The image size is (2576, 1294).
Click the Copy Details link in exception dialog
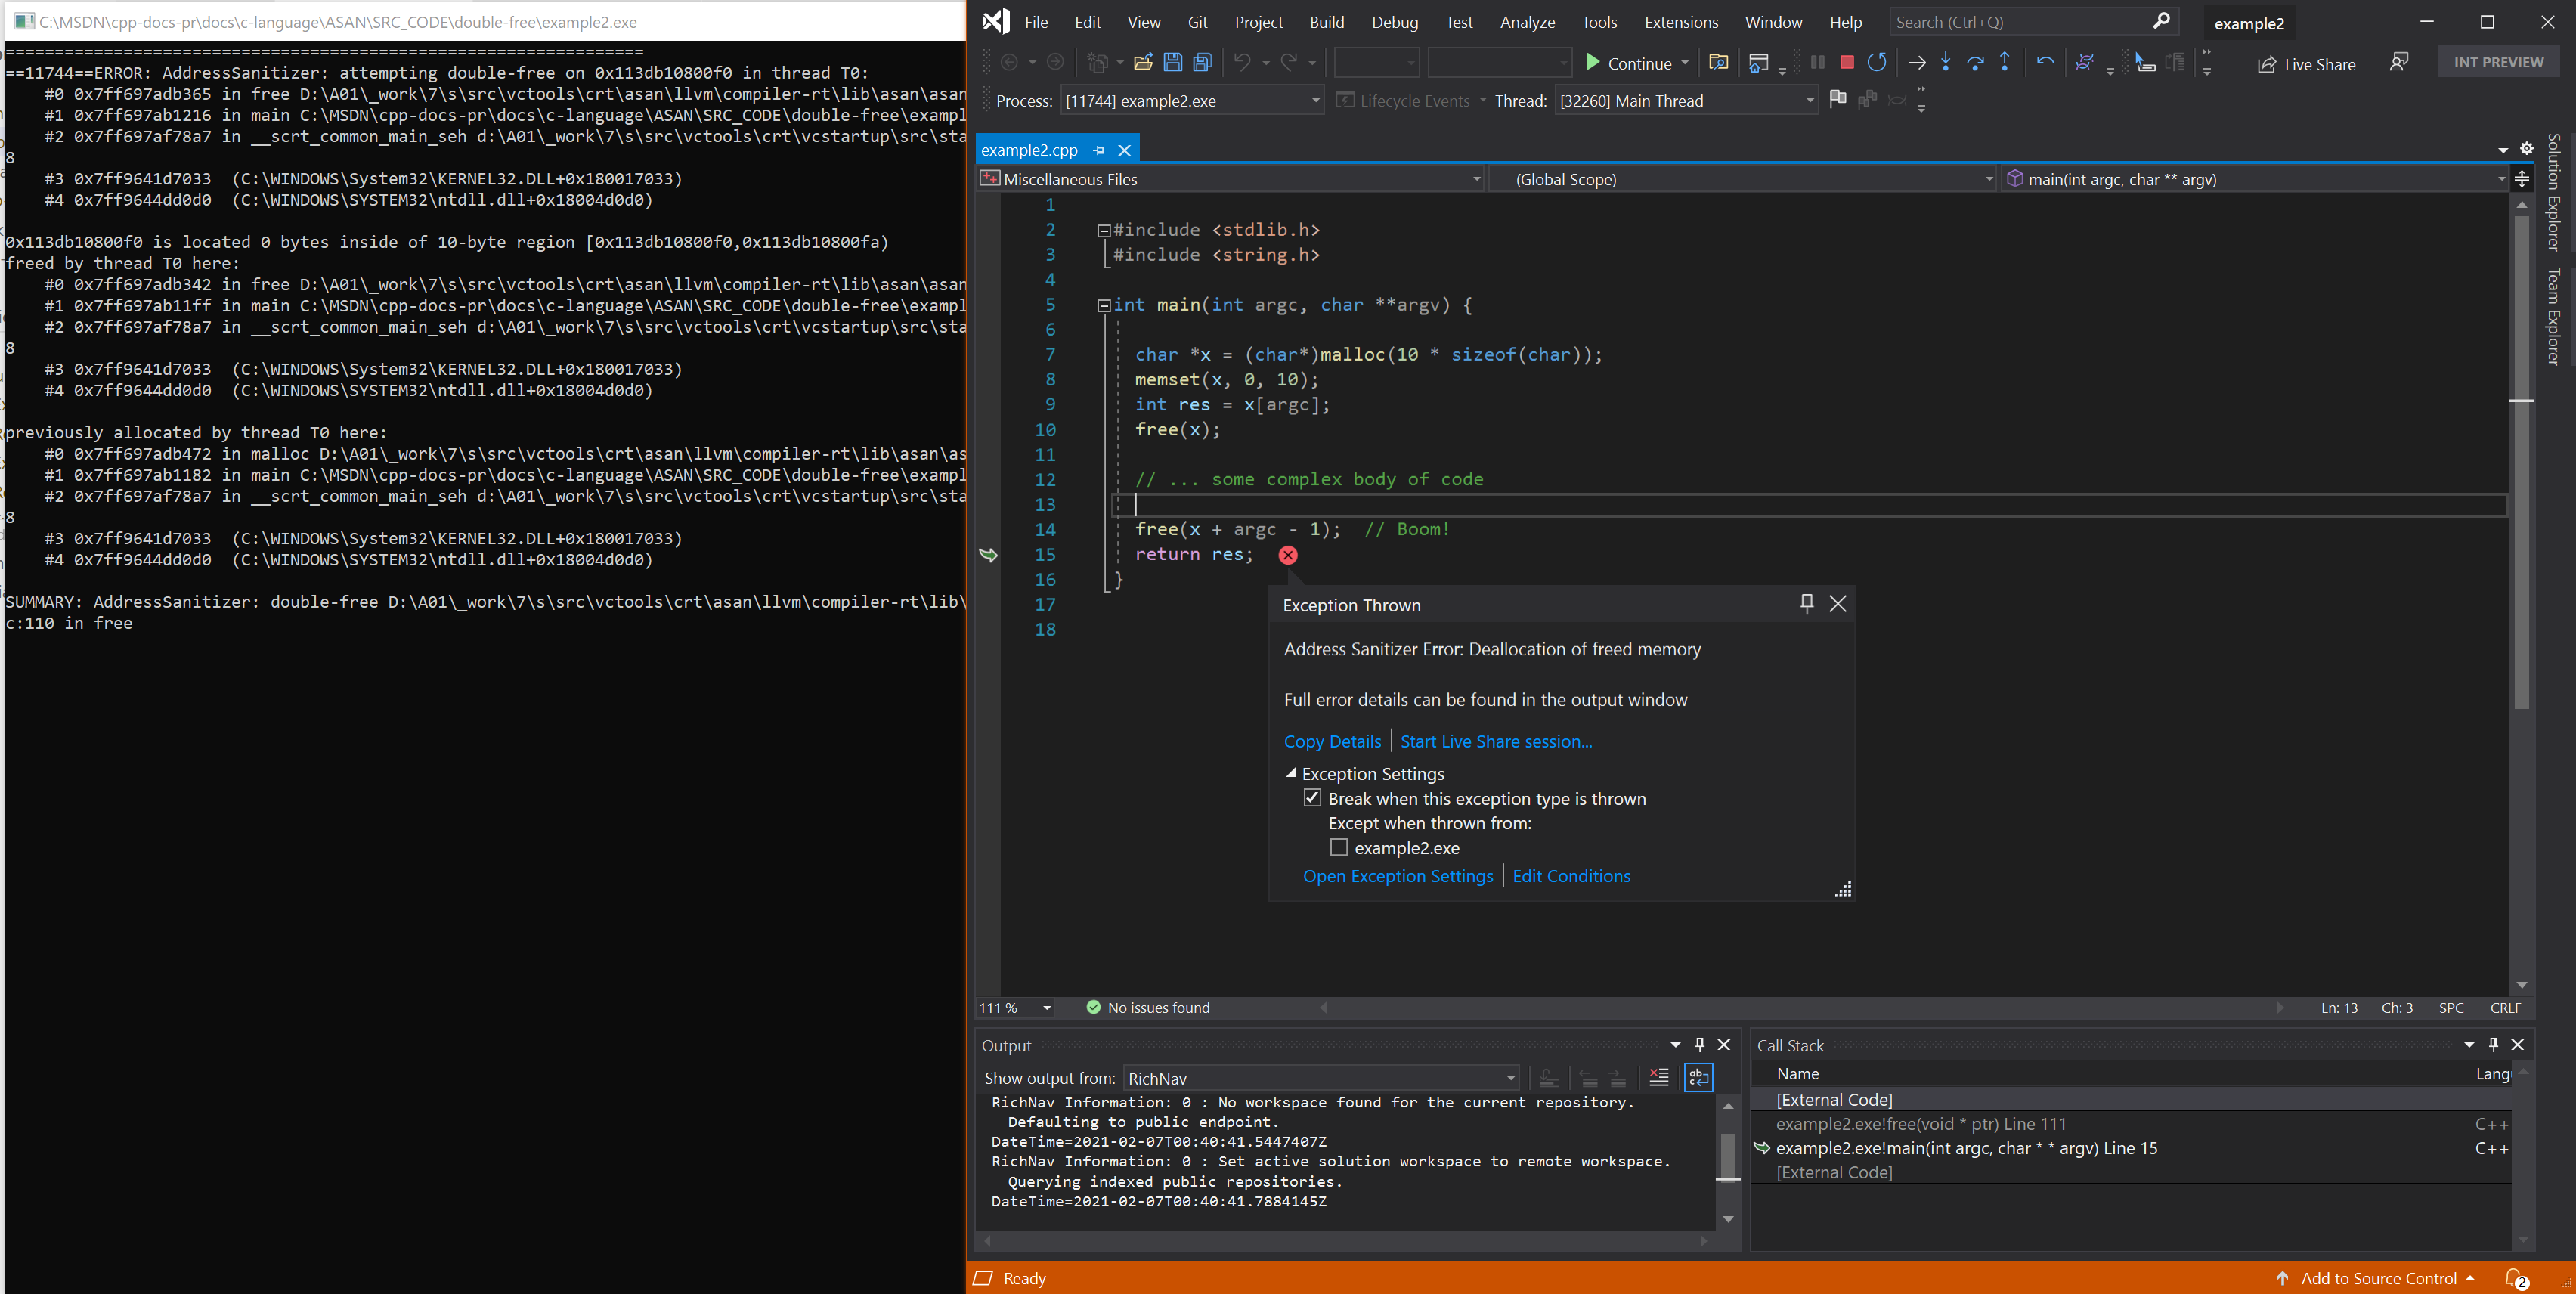pyautogui.click(x=1332, y=741)
